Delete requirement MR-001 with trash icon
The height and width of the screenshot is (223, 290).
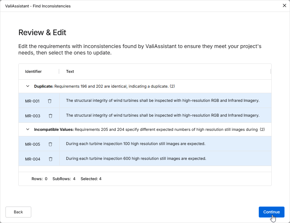(50, 101)
